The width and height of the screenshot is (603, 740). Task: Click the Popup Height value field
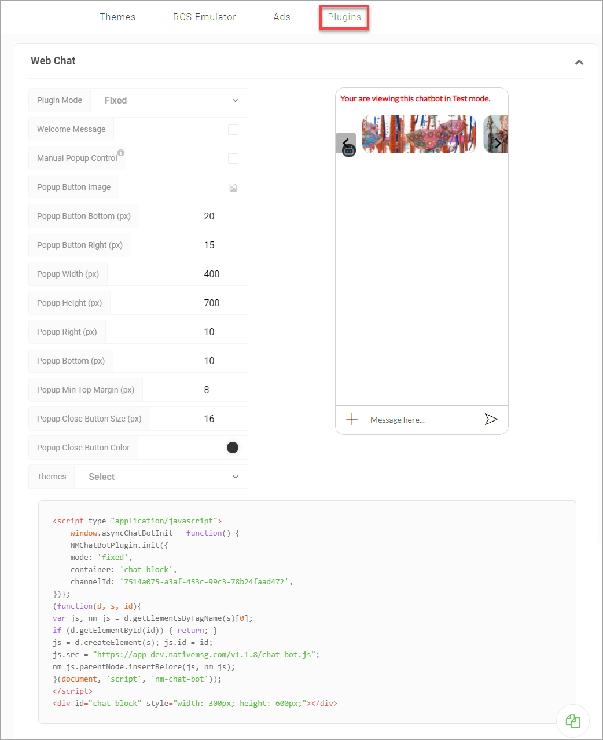point(179,303)
